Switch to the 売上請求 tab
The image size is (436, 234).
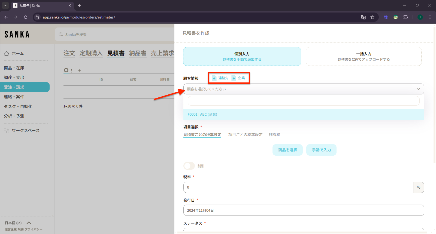[x=163, y=53]
